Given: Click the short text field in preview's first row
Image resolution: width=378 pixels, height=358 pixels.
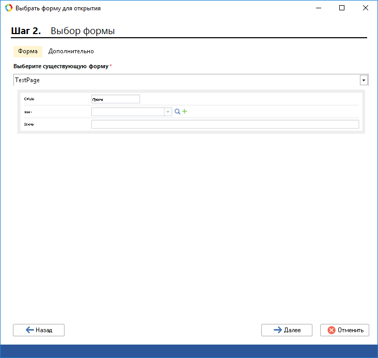Looking at the screenshot, I should [115, 99].
